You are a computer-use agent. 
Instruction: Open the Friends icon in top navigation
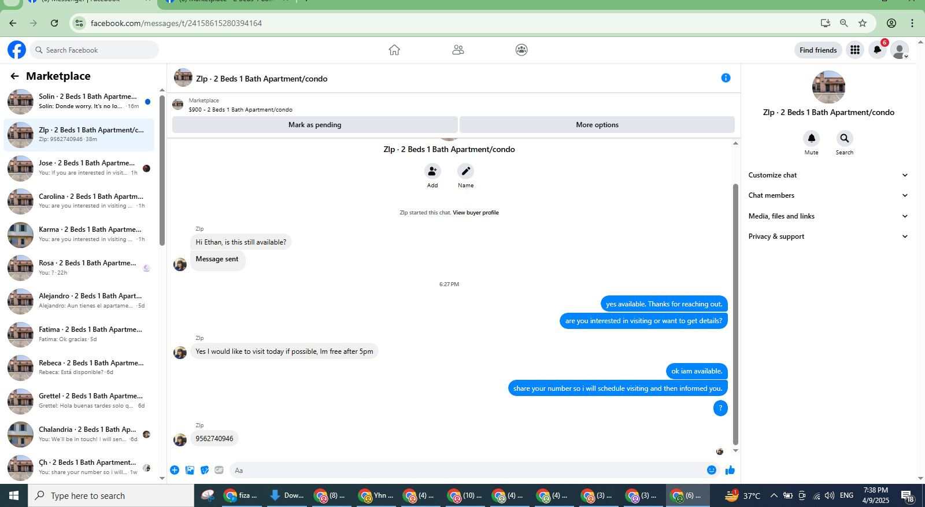point(458,50)
